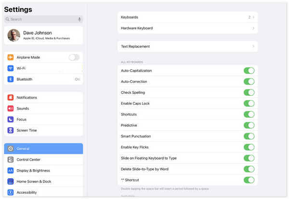The width and height of the screenshot is (289, 199).
Task: Open Dave Johnson Apple ID account
Action: tap(43, 35)
